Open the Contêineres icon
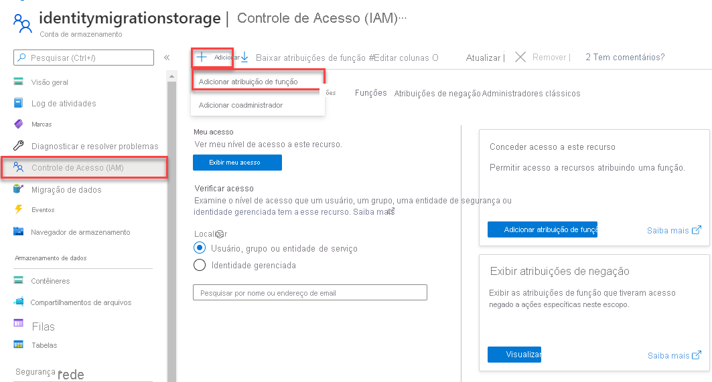The height and width of the screenshot is (382, 712). tap(18, 280)
